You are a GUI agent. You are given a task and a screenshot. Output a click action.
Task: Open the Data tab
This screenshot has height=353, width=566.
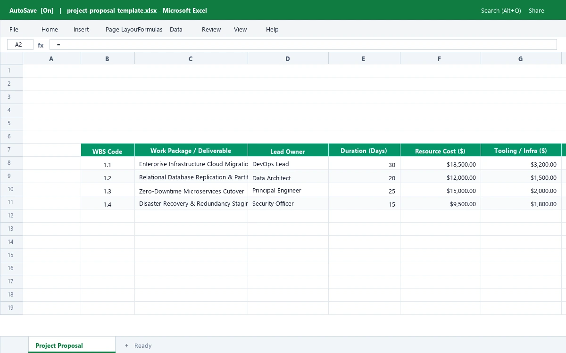pyautogui.click(x=176, y=29)
